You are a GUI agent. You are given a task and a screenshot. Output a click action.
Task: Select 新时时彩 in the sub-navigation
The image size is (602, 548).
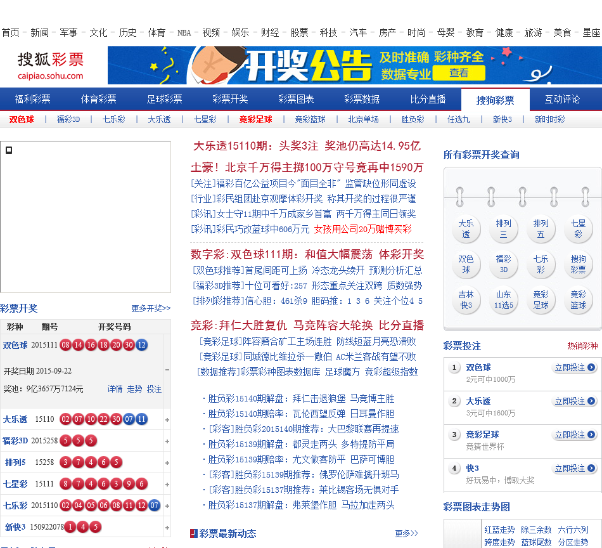point(550,119)
